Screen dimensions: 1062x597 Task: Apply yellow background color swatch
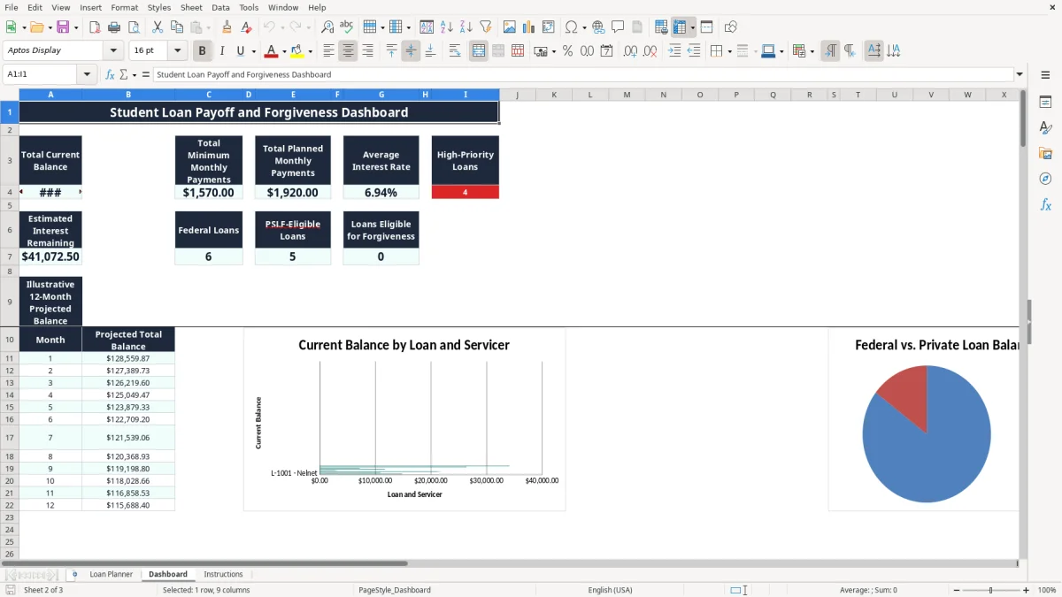pos(297,51)
